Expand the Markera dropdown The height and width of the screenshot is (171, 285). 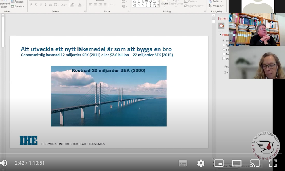[218, 6]
